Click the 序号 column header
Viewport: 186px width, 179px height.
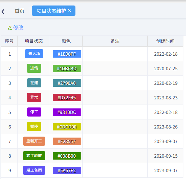(9, 41)
